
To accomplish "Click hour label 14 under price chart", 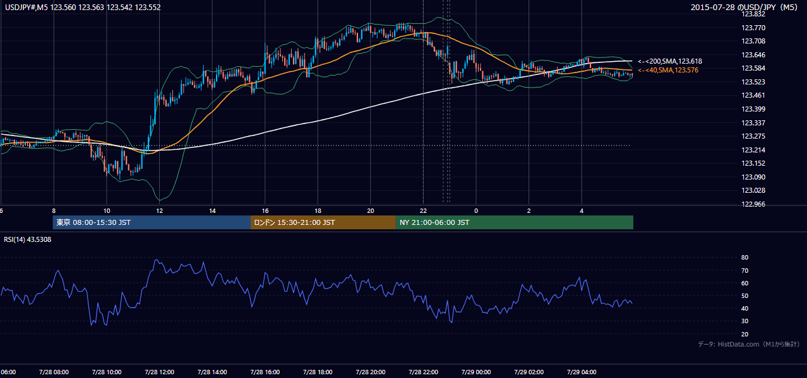I will (213, 211).
